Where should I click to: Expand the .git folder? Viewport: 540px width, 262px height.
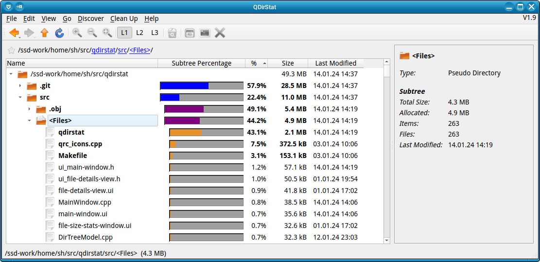click(20, 86)
